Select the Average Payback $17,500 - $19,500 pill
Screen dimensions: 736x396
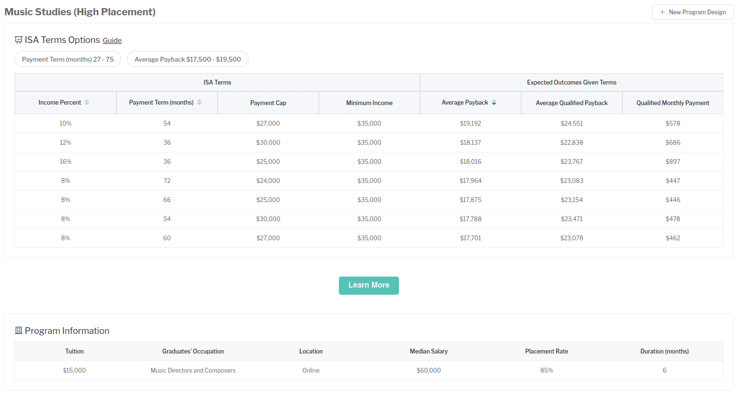coord(188,59)
